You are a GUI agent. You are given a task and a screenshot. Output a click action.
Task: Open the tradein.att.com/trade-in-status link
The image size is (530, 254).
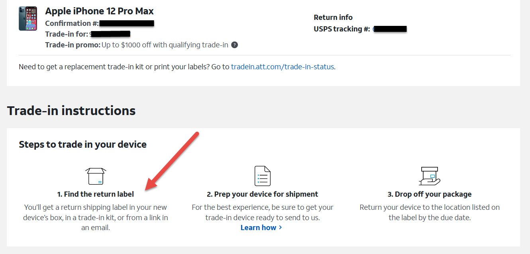[x=283, y=67]
